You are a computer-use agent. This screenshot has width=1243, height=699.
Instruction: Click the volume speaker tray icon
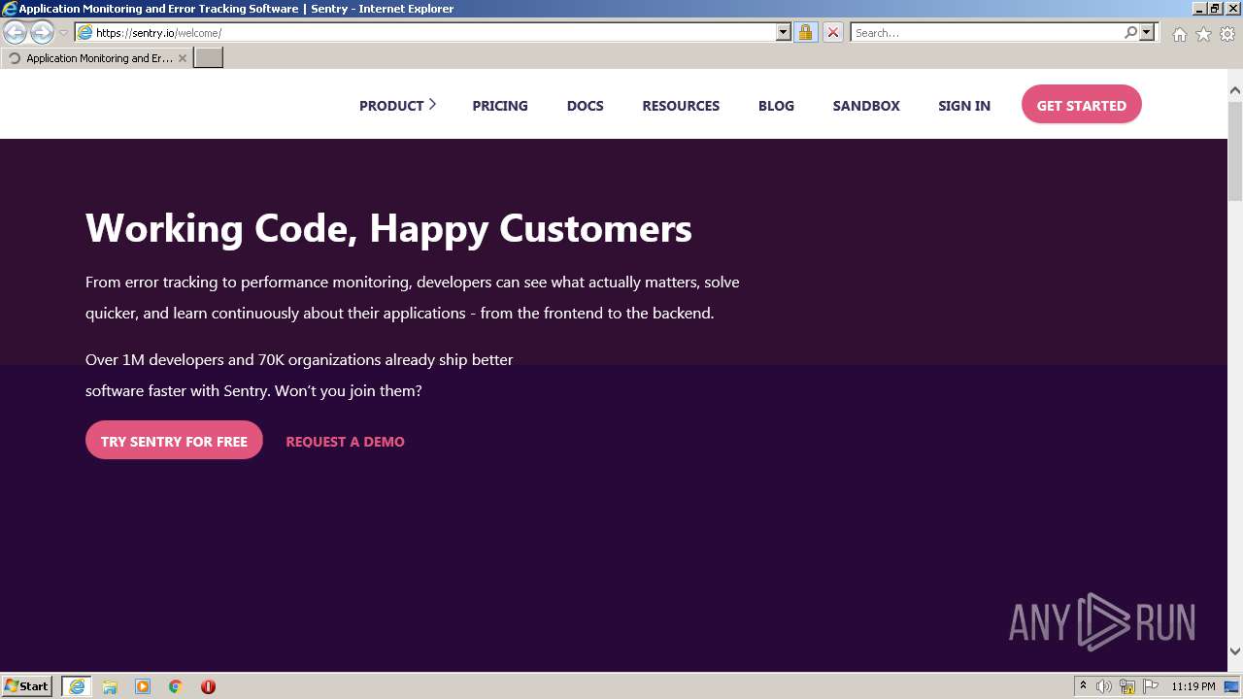point(1104,686)
